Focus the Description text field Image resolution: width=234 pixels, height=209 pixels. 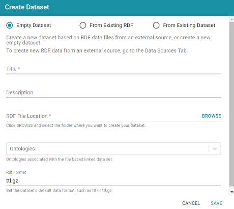tap(113, 92)
